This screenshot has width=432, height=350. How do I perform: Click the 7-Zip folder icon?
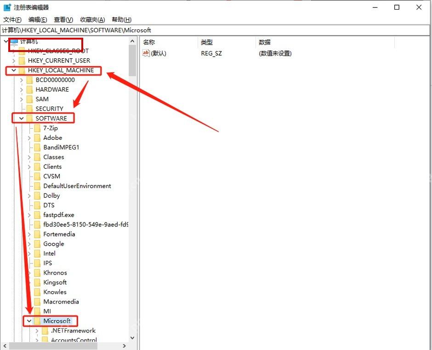pyautogui.click(x=37, y=128)
